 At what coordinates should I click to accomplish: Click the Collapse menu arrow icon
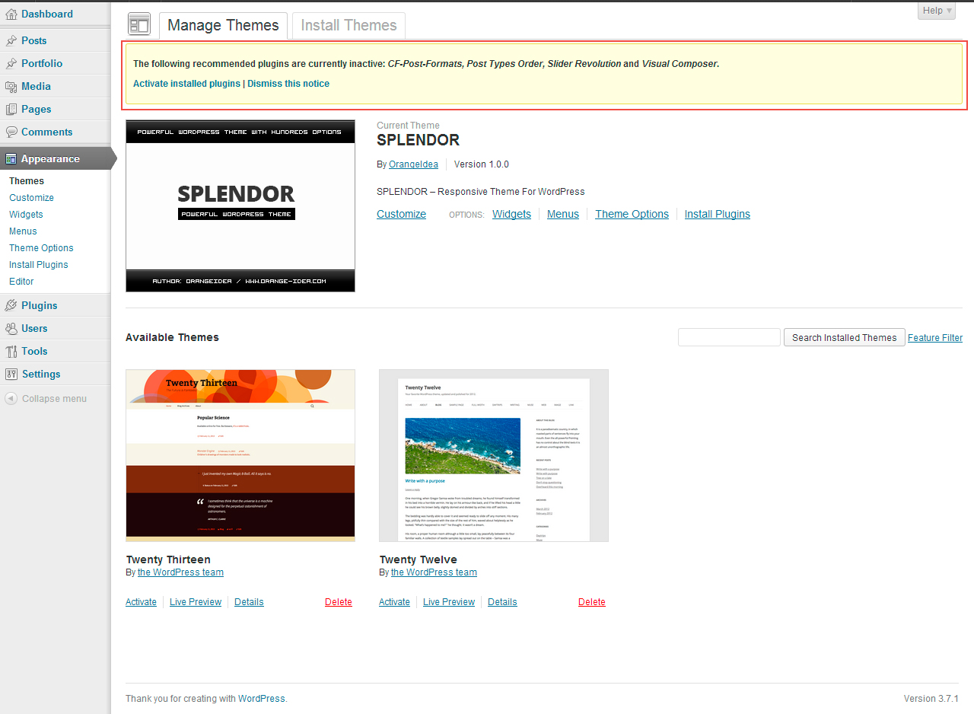(11, 398)
